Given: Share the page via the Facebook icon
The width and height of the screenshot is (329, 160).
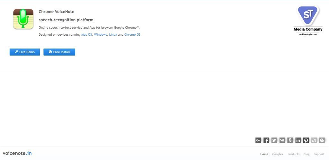Looking at the screenshot, I should click(266, 140).
